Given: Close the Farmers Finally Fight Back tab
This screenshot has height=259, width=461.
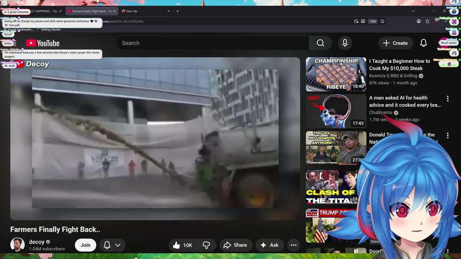Looking at the screenshot, I should click(x=115, y=11).
